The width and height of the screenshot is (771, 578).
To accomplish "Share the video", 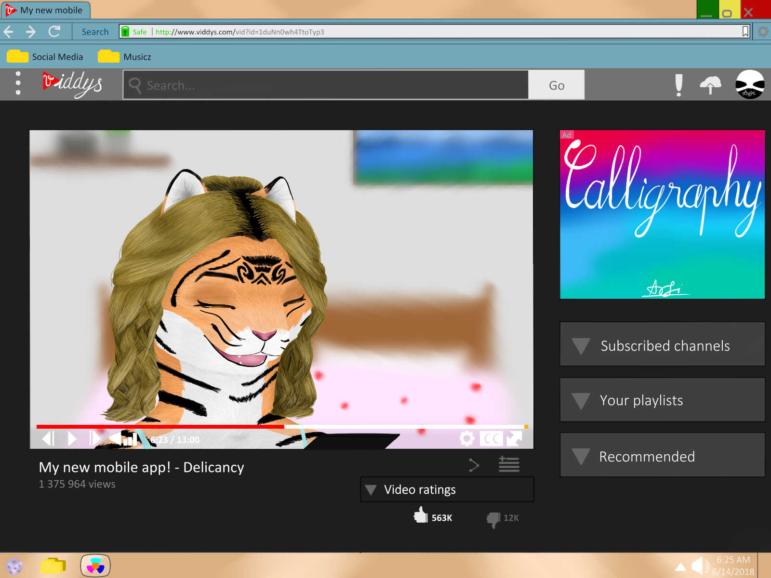I will coord(474,465).
